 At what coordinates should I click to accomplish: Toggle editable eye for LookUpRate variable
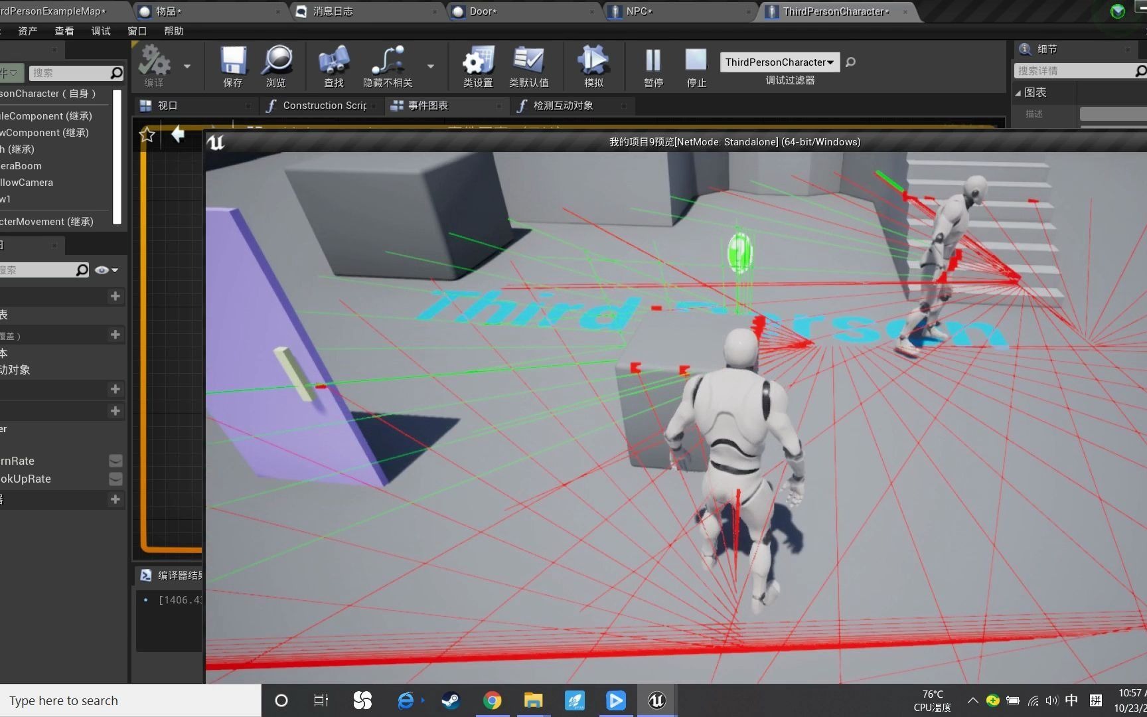coord(115,479)
